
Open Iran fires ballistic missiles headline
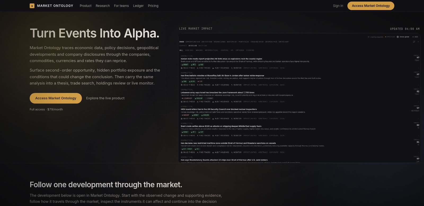pos(222,76)
